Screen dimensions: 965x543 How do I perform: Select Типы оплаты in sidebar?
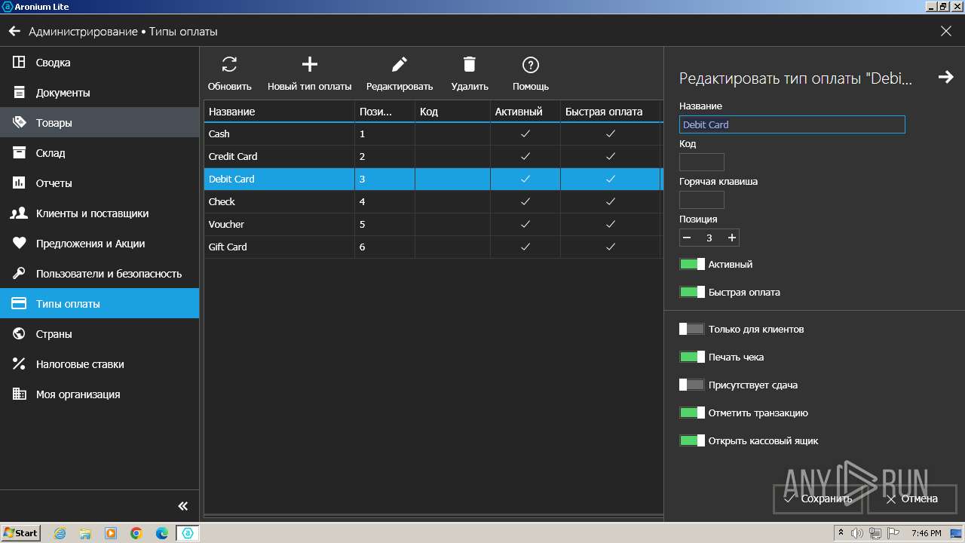100,304
